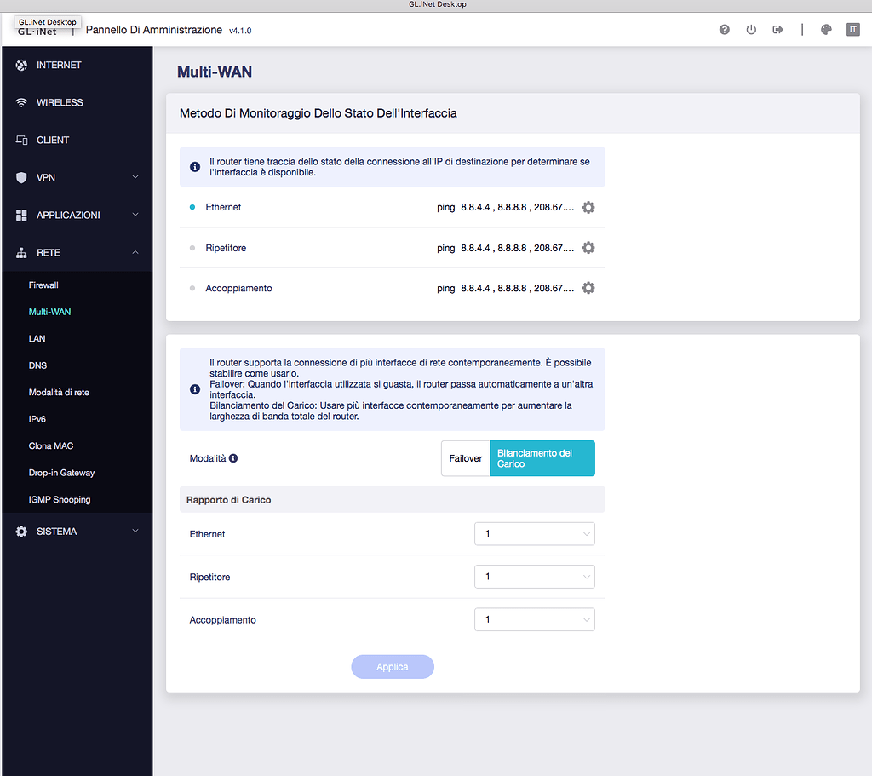
Task: Open the Ripetitore load ratio dropdown
Action: [x=534, y=576]
